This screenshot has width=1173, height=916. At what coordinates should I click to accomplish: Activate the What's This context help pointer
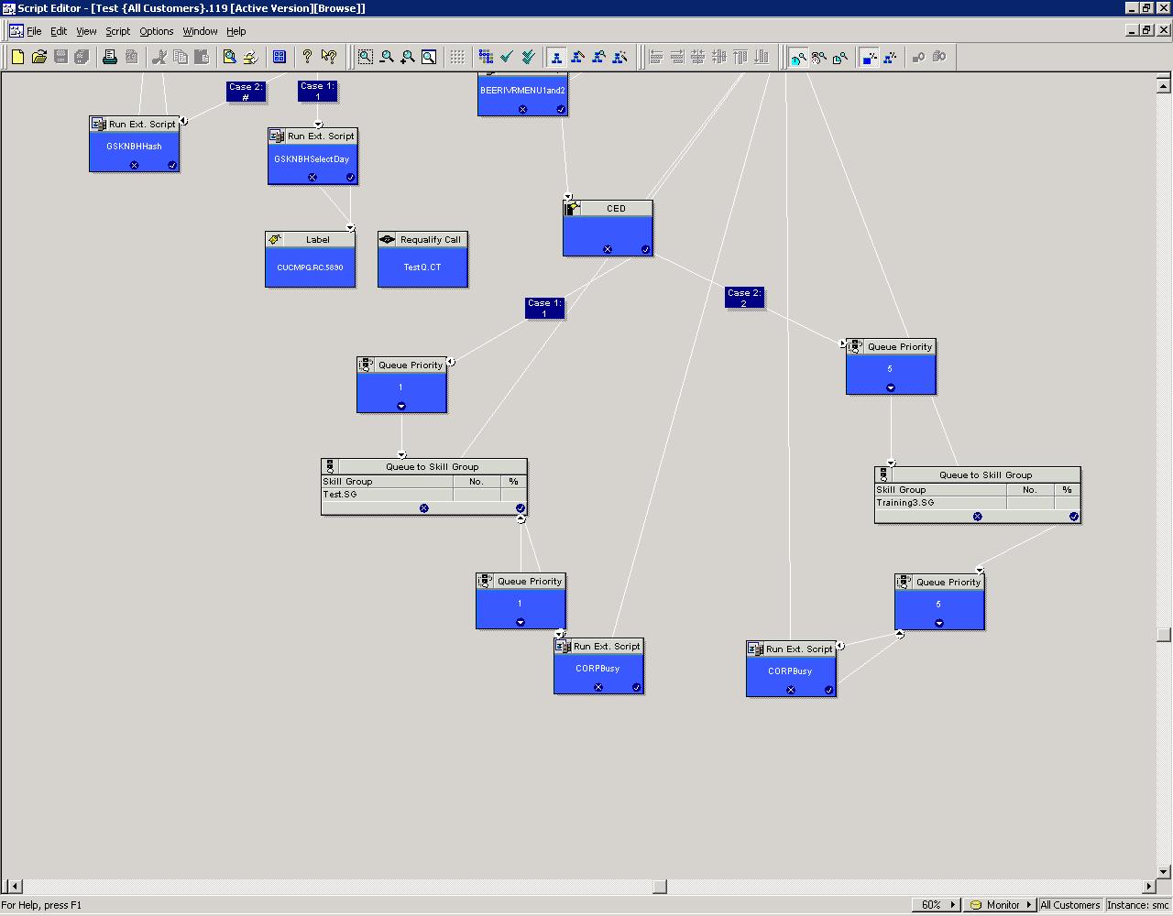click(x=329, y=57)
